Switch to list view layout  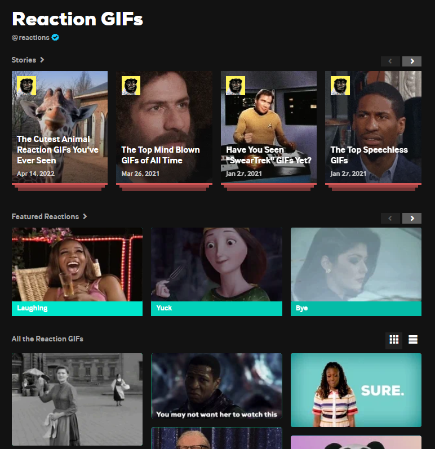(413, 340)
